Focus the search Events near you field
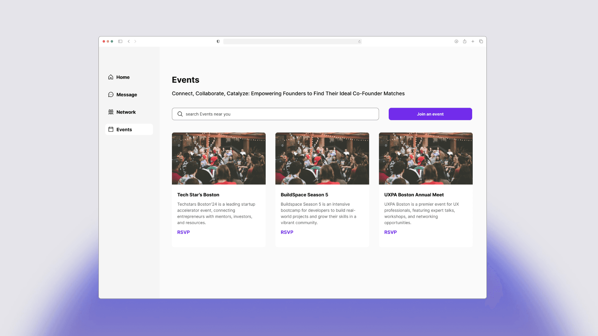598x336 pixels. (x=275, y=114)
